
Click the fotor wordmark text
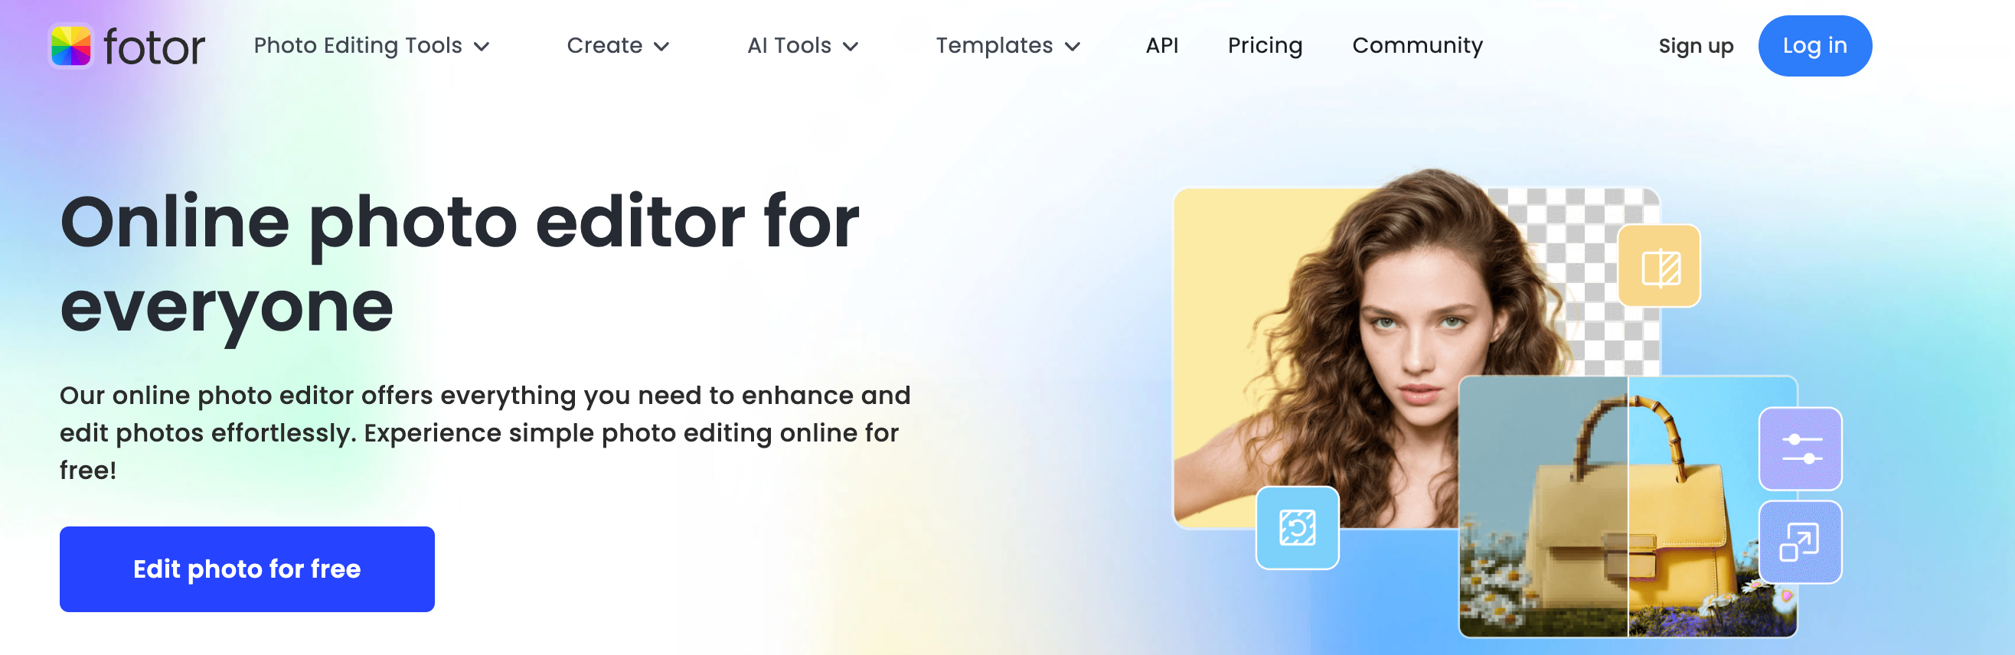point(154,47)
